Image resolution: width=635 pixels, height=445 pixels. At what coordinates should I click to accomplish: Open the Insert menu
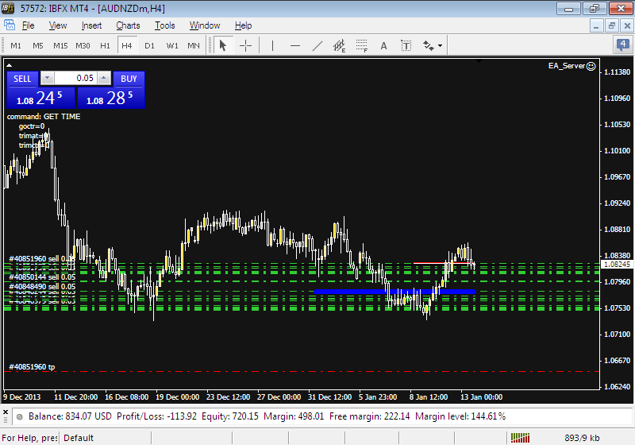click(x=91, y=25)
